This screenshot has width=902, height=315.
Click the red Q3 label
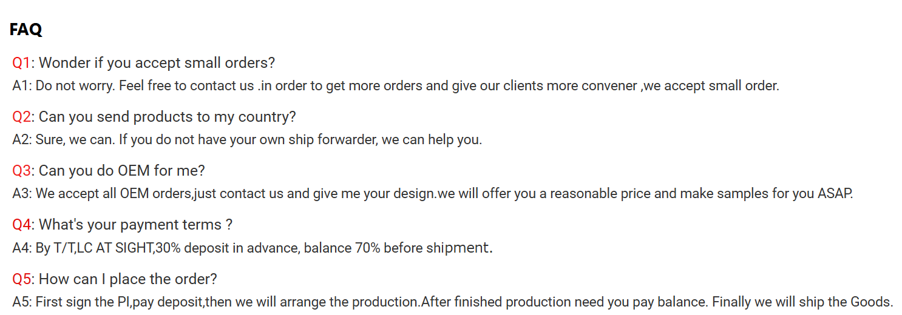click(x=22, y=170)
